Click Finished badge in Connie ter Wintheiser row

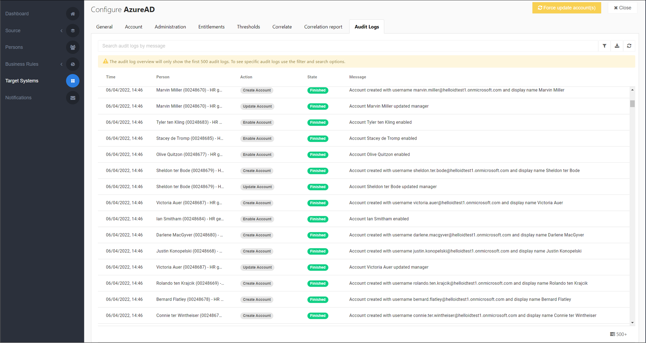pyautogui.click(x=318, y=316)
